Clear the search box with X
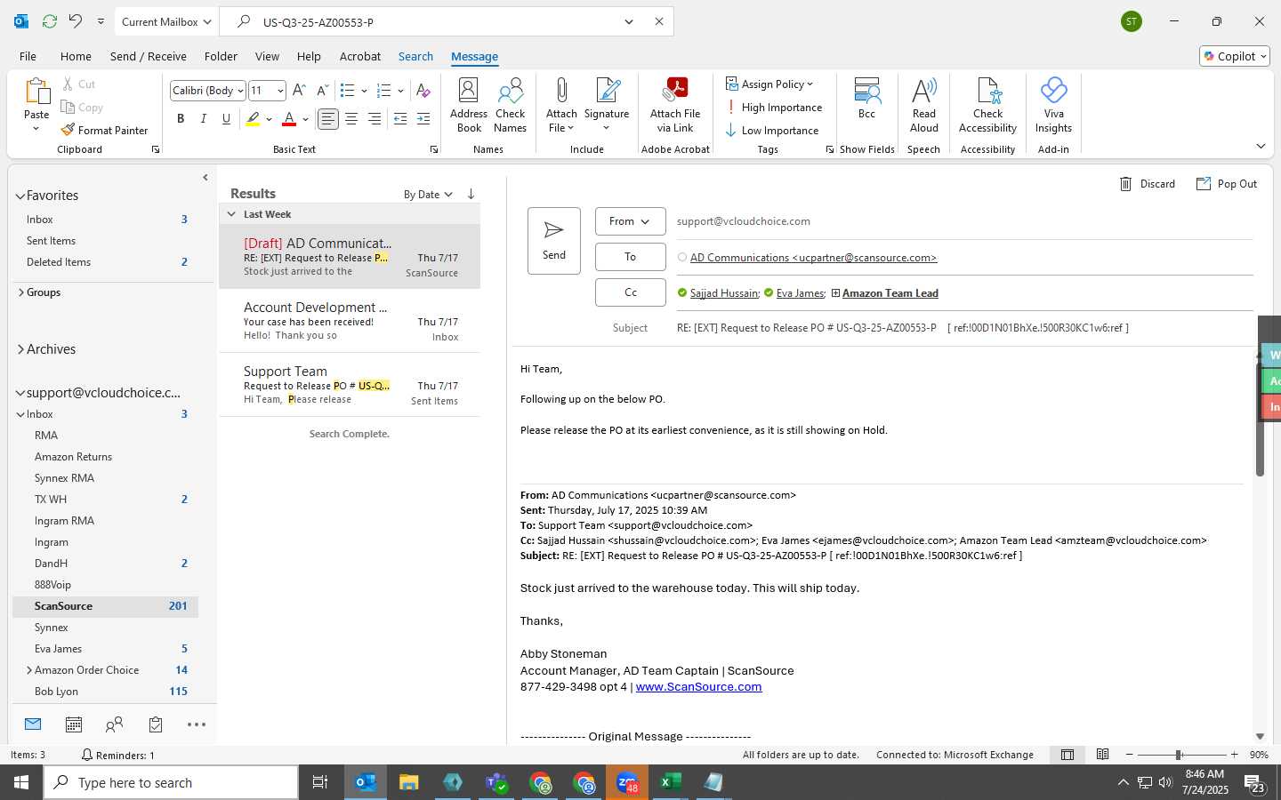Viewport: 1281px width, 800px height. coord(659,21)
